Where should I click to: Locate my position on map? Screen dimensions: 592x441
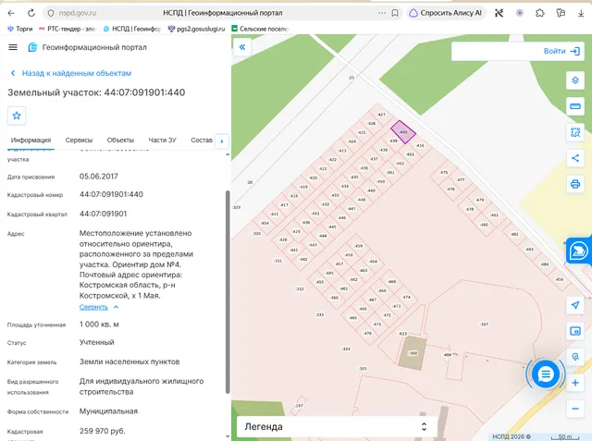pos(575,305)
